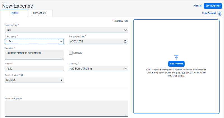Open the Currency dropdown
The height and width of the screenshot is (118, 224).
(x=125, y=68)
